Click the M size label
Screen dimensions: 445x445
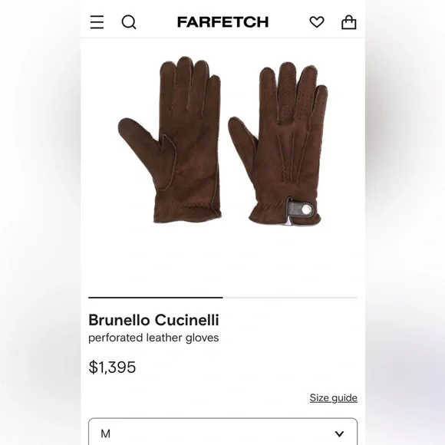click(106, 433)
